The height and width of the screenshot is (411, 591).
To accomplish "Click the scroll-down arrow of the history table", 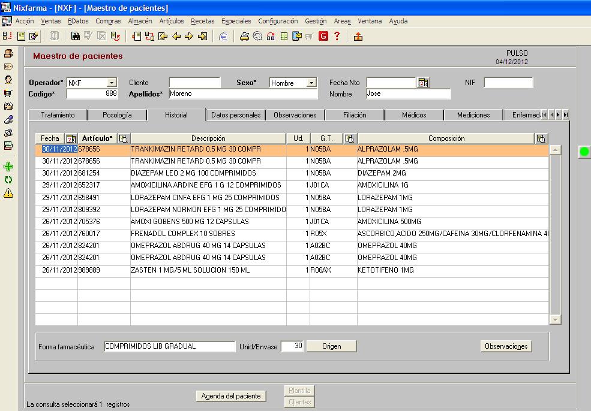I will 555,319.
